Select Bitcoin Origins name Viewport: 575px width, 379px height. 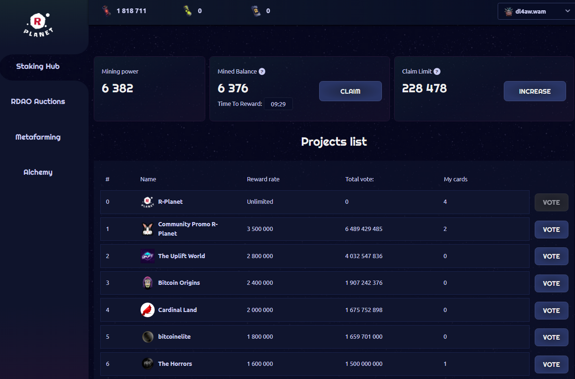179,283
